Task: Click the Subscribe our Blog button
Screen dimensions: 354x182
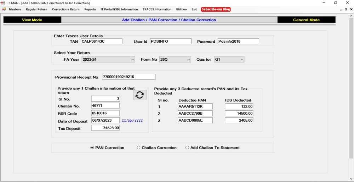Action: click(216, 9)
